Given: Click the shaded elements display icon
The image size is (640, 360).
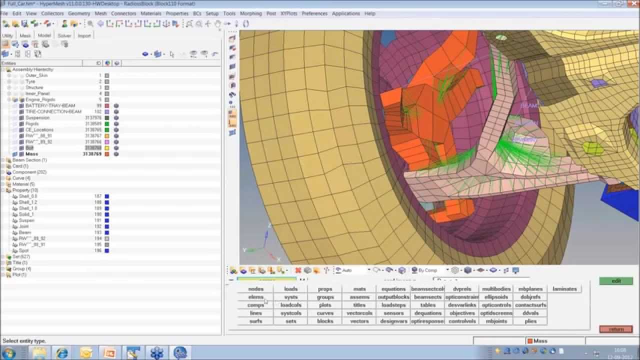Looking at the screenshot, I should click(467, 270).
